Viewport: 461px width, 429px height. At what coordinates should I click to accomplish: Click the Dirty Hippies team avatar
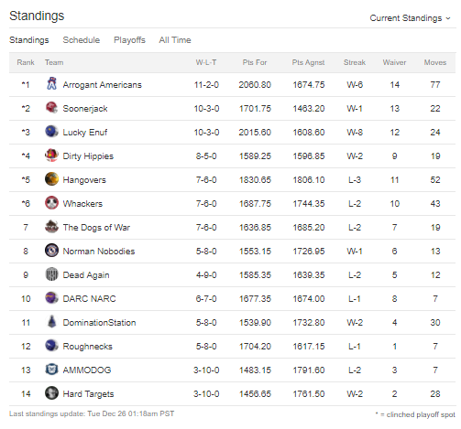pos(51,156)
